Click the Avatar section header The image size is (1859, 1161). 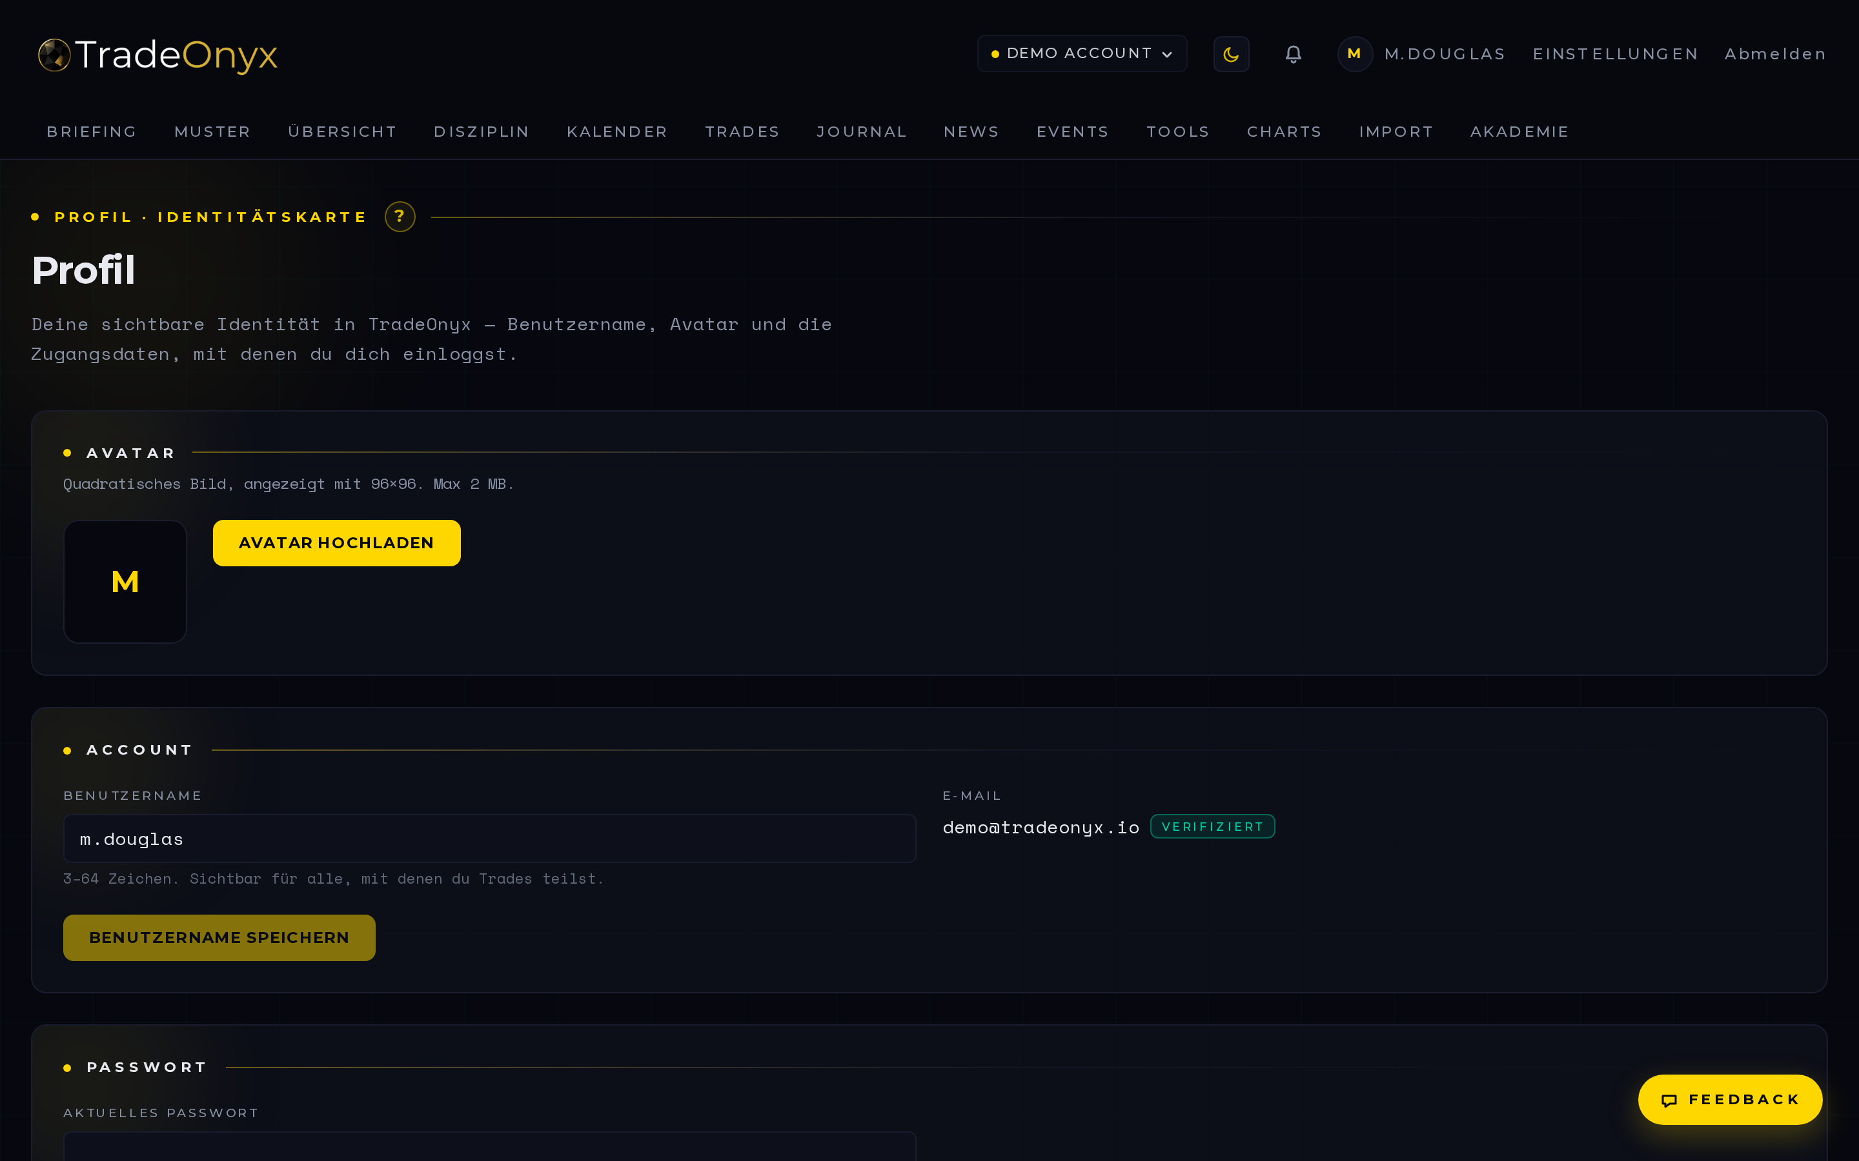130,453
